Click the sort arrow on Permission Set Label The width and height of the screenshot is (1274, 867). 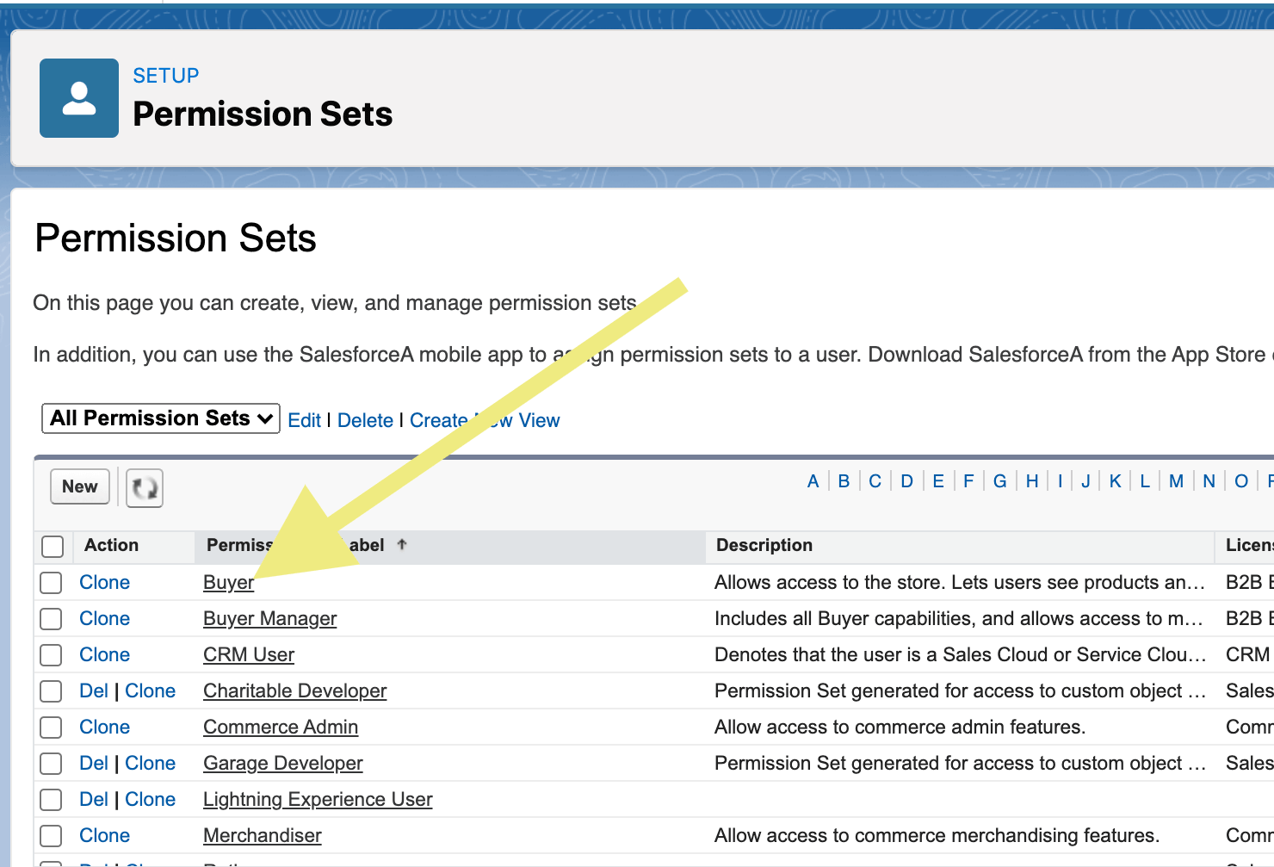coord(401,544)
